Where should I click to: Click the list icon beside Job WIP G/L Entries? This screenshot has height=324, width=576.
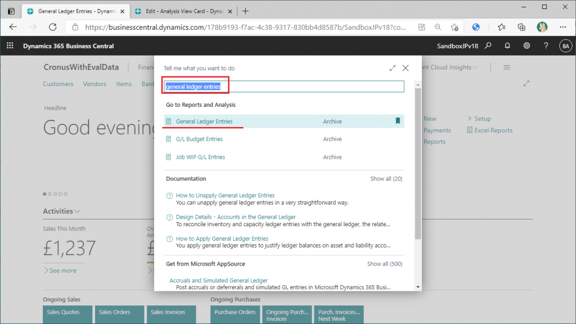[169, 157]
